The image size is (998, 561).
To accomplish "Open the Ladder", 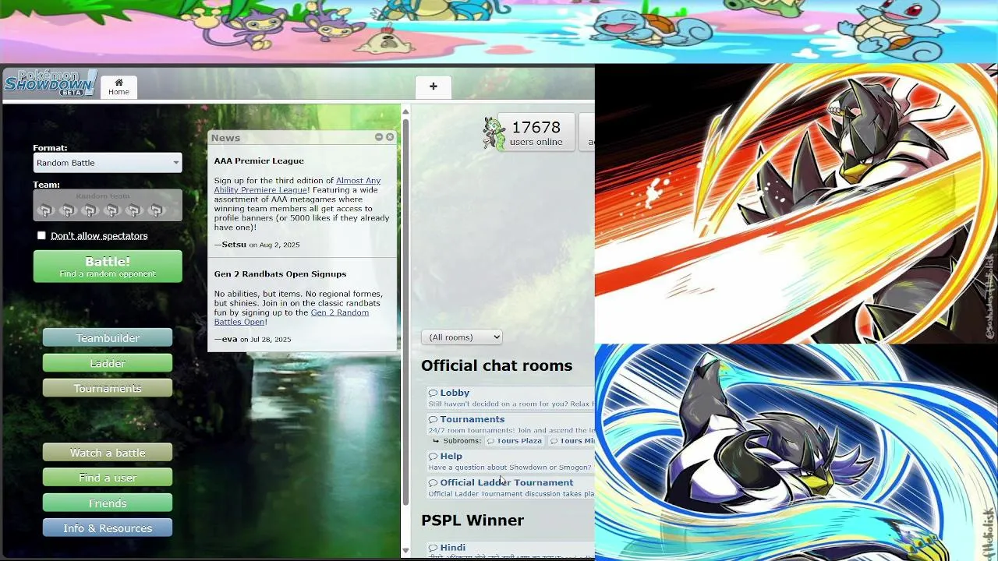I will (x=108, y=363).
